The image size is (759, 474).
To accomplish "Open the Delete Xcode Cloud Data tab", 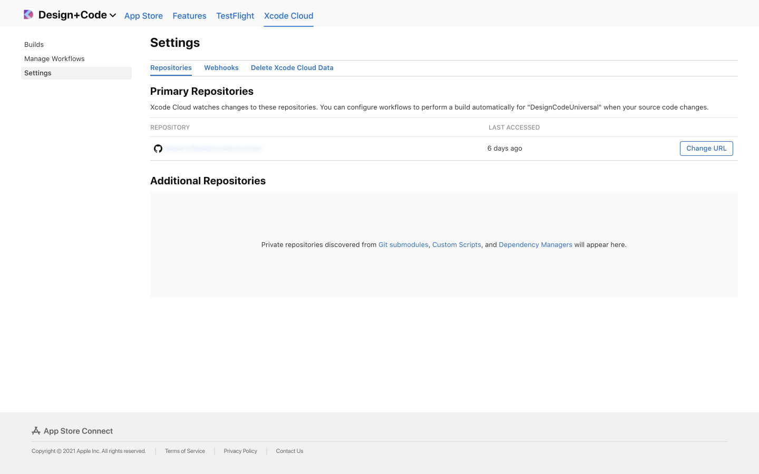I will [292, 67].
